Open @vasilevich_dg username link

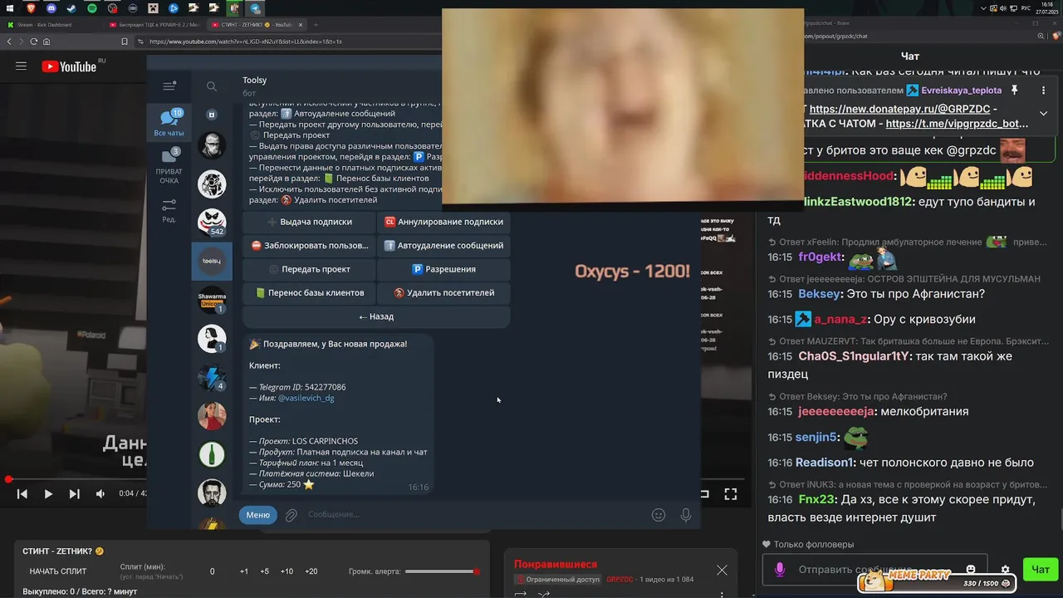click(x=306, y=398)
